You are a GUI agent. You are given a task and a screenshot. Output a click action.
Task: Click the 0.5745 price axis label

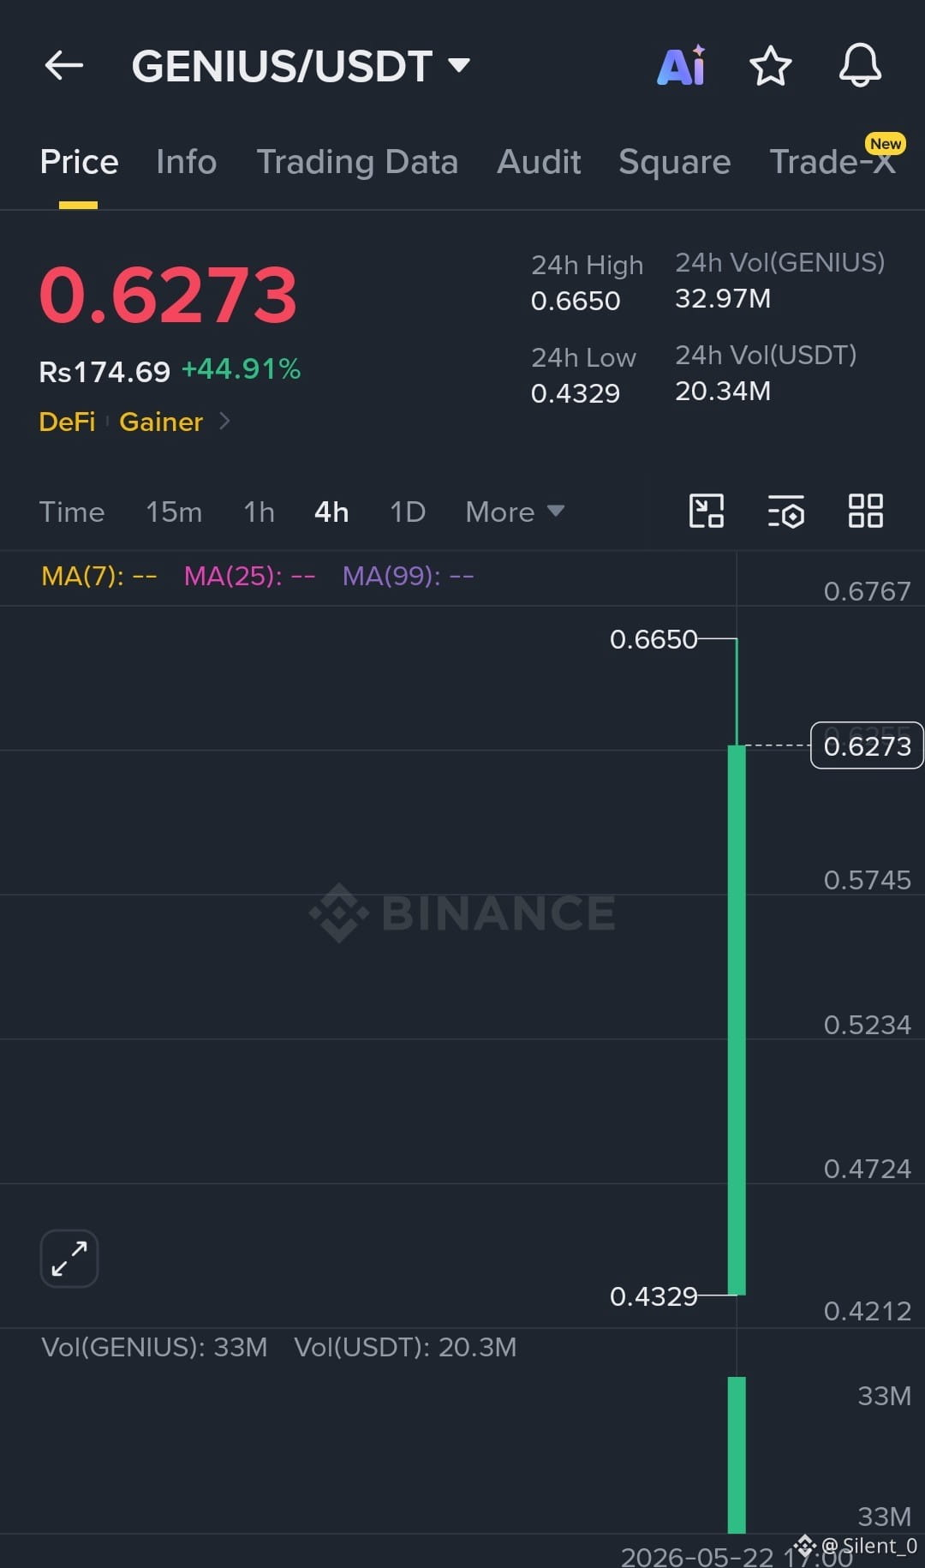[x=867, y=880]
